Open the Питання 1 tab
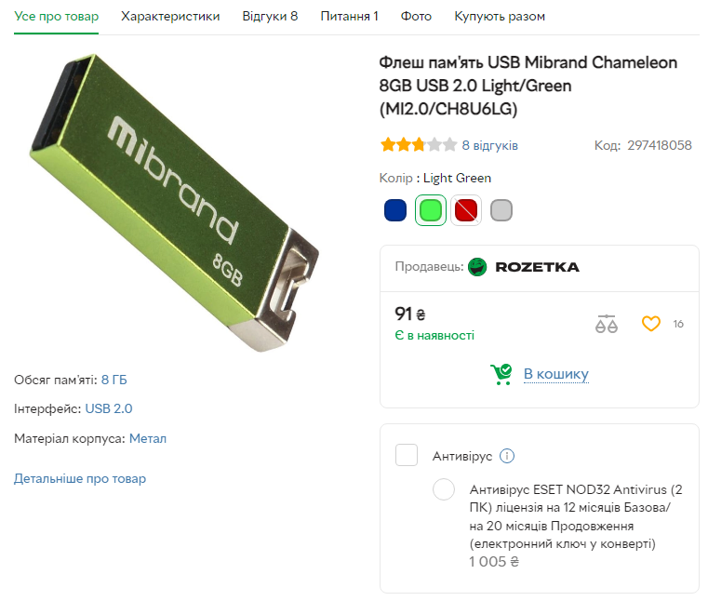This screenshot has height=601, width=708. click(349, 16)
